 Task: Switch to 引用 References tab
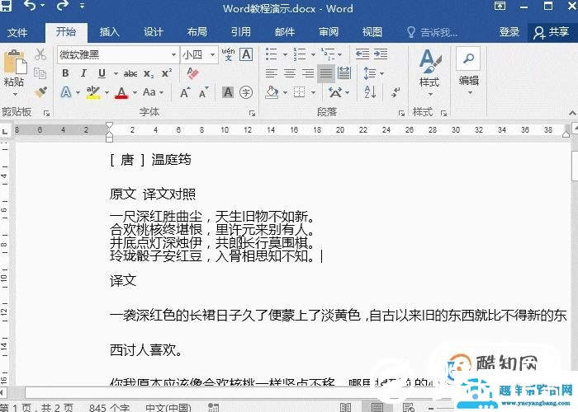point(241,32)
